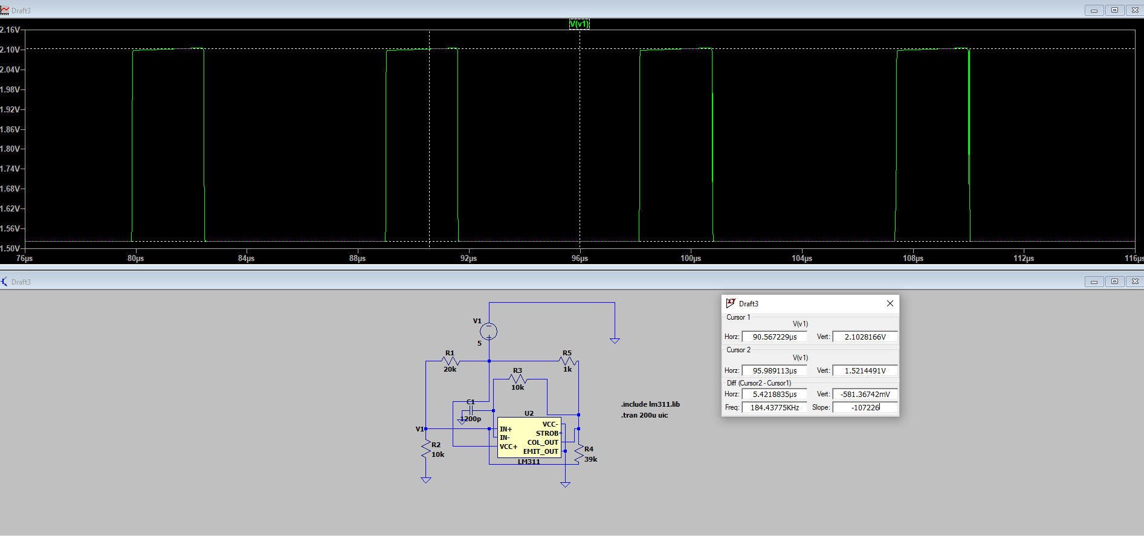This screenshot has width=1144, height=536.
Task: Restore the schematic window
Action: pyautogui.click(x=1114, y=282)
